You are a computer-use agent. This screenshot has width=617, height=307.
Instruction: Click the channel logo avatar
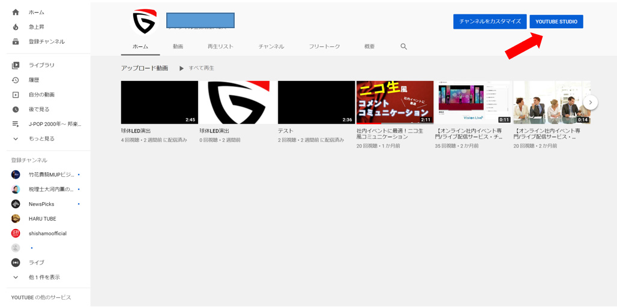[x=144, y=21]
